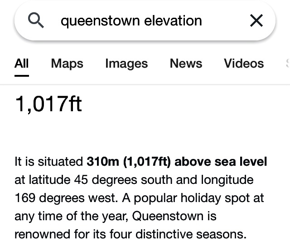Viewport: 290px width, 252px height.
Task: Go to the News tab
Action: pos(186,64)
